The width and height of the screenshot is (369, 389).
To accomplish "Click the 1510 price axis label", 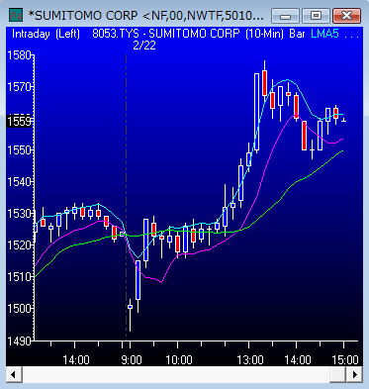I will pos(19,276).
